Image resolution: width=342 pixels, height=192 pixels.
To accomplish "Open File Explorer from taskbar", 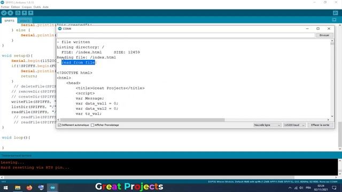I will pyautogui.click(x=18, y=188).
